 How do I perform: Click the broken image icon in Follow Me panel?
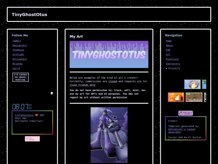(52, 93)
